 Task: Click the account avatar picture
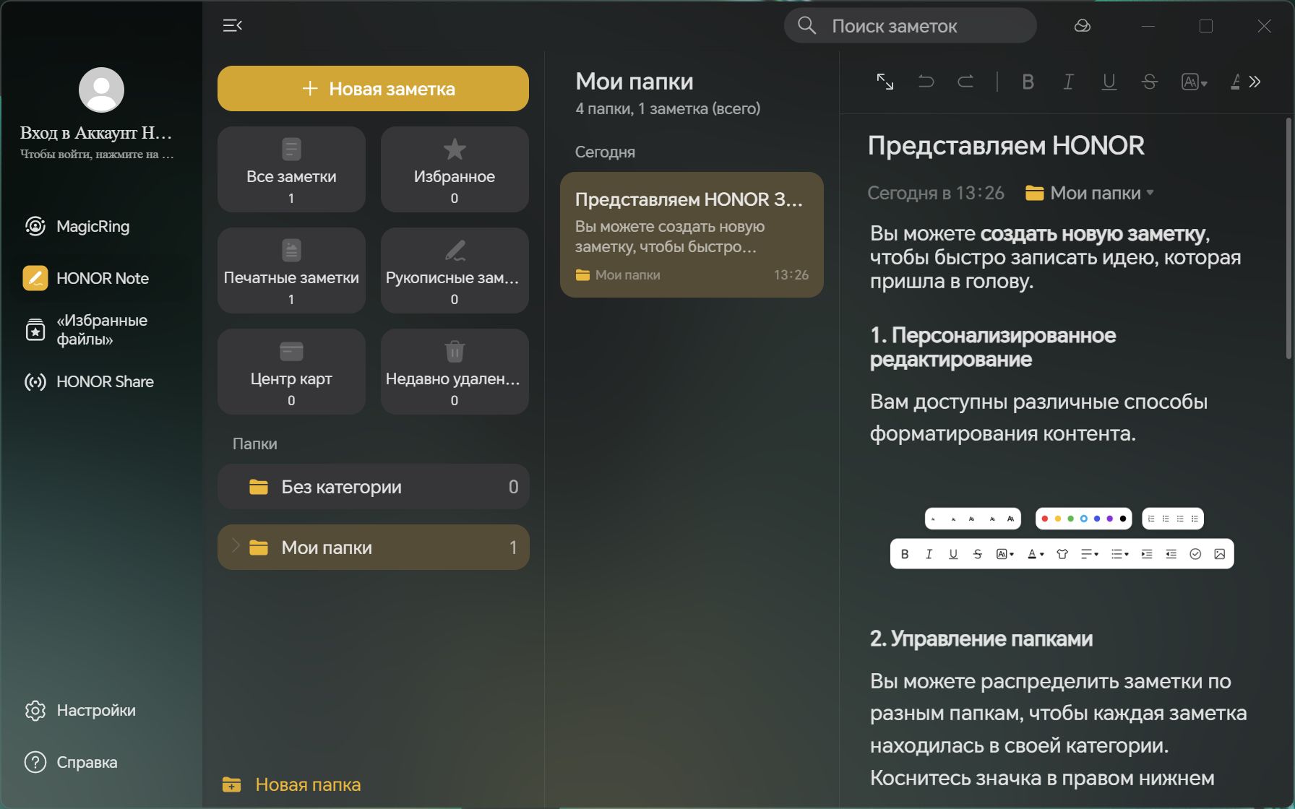coord(101,90)
